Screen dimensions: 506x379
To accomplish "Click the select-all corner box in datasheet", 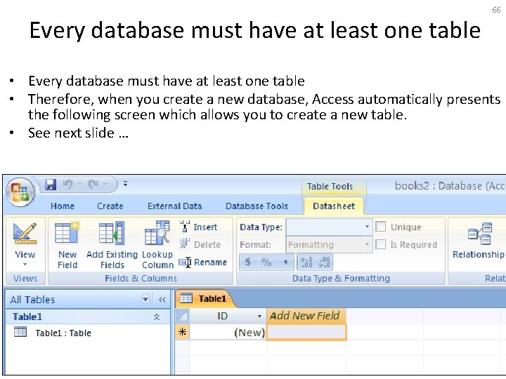I will click(x=183, y=316).
